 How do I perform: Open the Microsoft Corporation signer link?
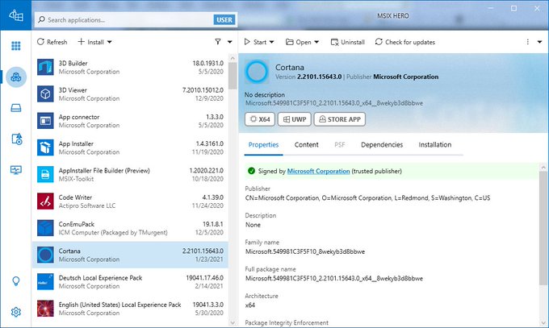coord(318,171)
